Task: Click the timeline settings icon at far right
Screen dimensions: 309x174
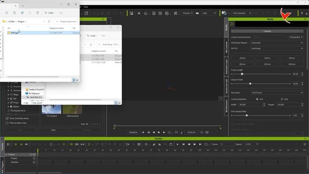Action: click(305, 145)
